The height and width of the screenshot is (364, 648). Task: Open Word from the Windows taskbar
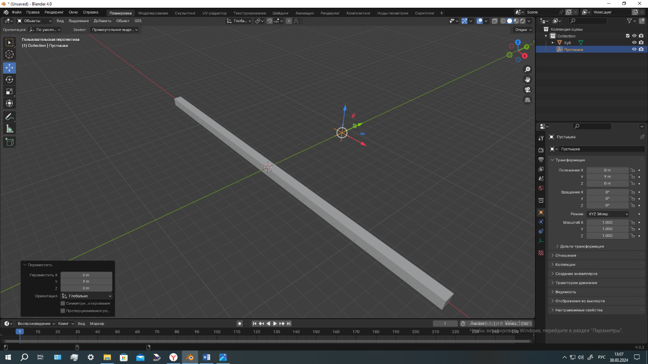pyautogui.click(x=206, y=357)
